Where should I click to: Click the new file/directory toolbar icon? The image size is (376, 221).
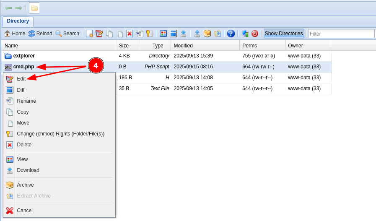(89, 34)
